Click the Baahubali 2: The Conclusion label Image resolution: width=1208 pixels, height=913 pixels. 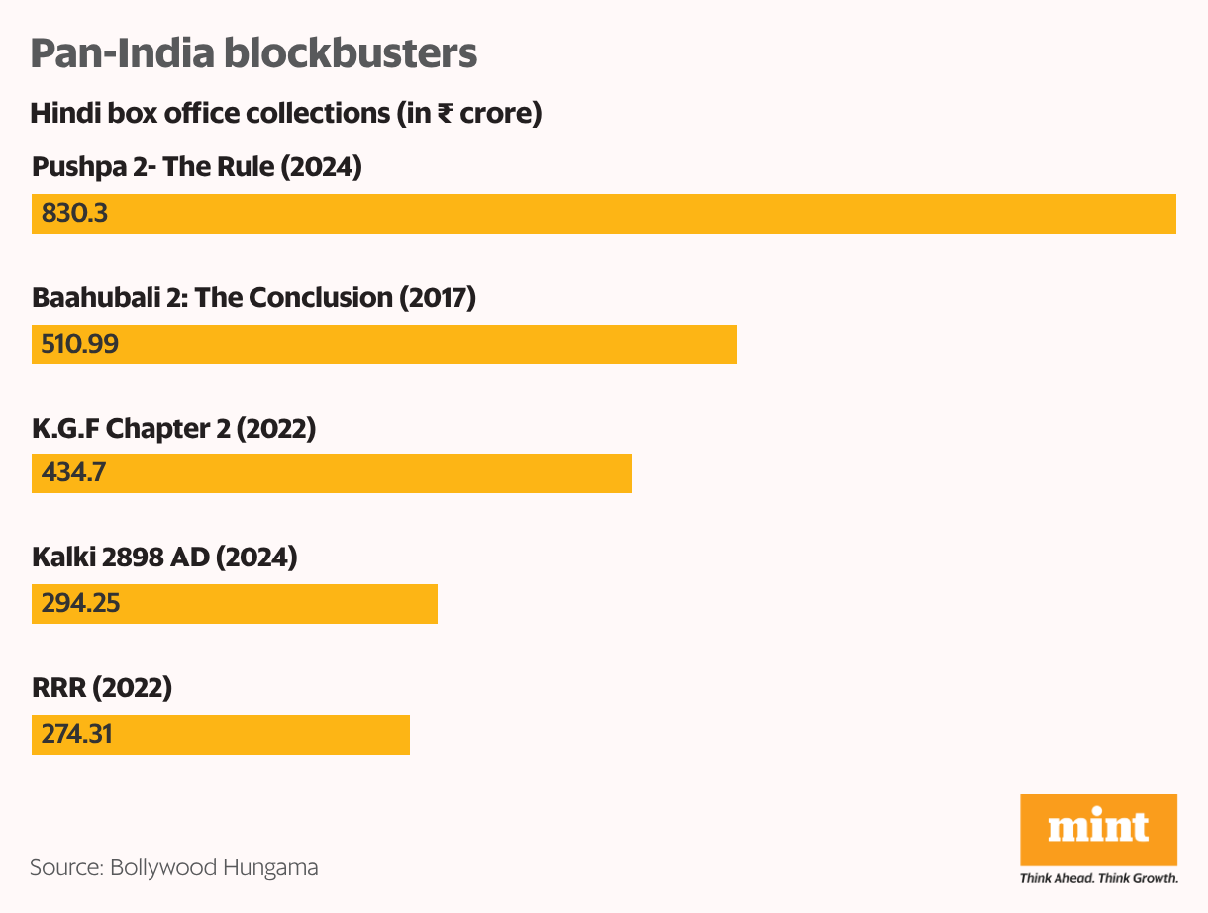254,297
